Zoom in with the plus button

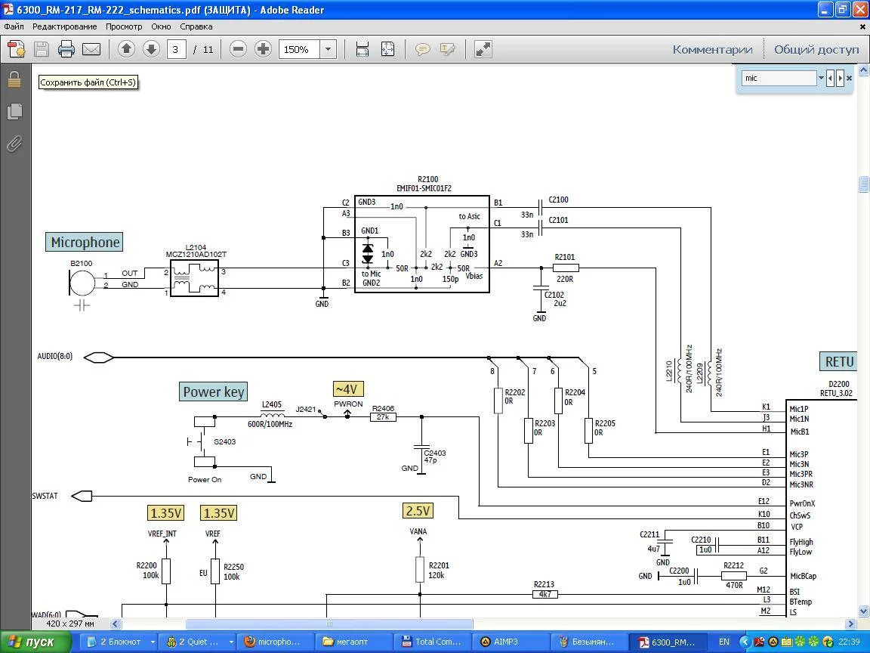pos(263,50)
